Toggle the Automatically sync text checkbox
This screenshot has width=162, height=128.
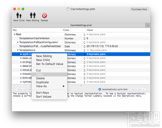[x=100, y=89]
